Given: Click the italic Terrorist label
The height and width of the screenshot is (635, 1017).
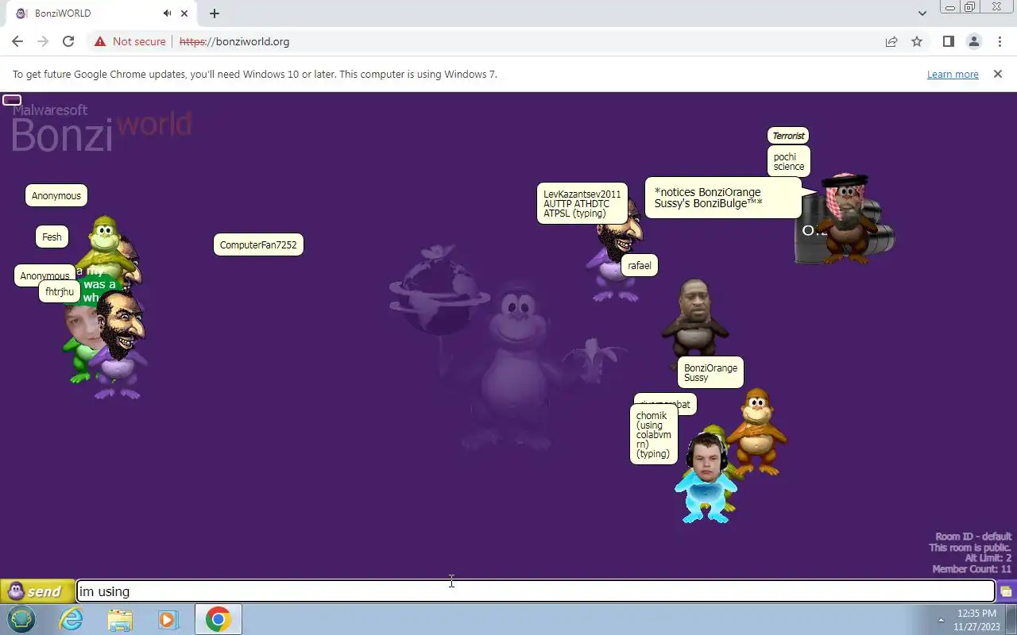Looking at the screenshot, I should click(788, 136).
